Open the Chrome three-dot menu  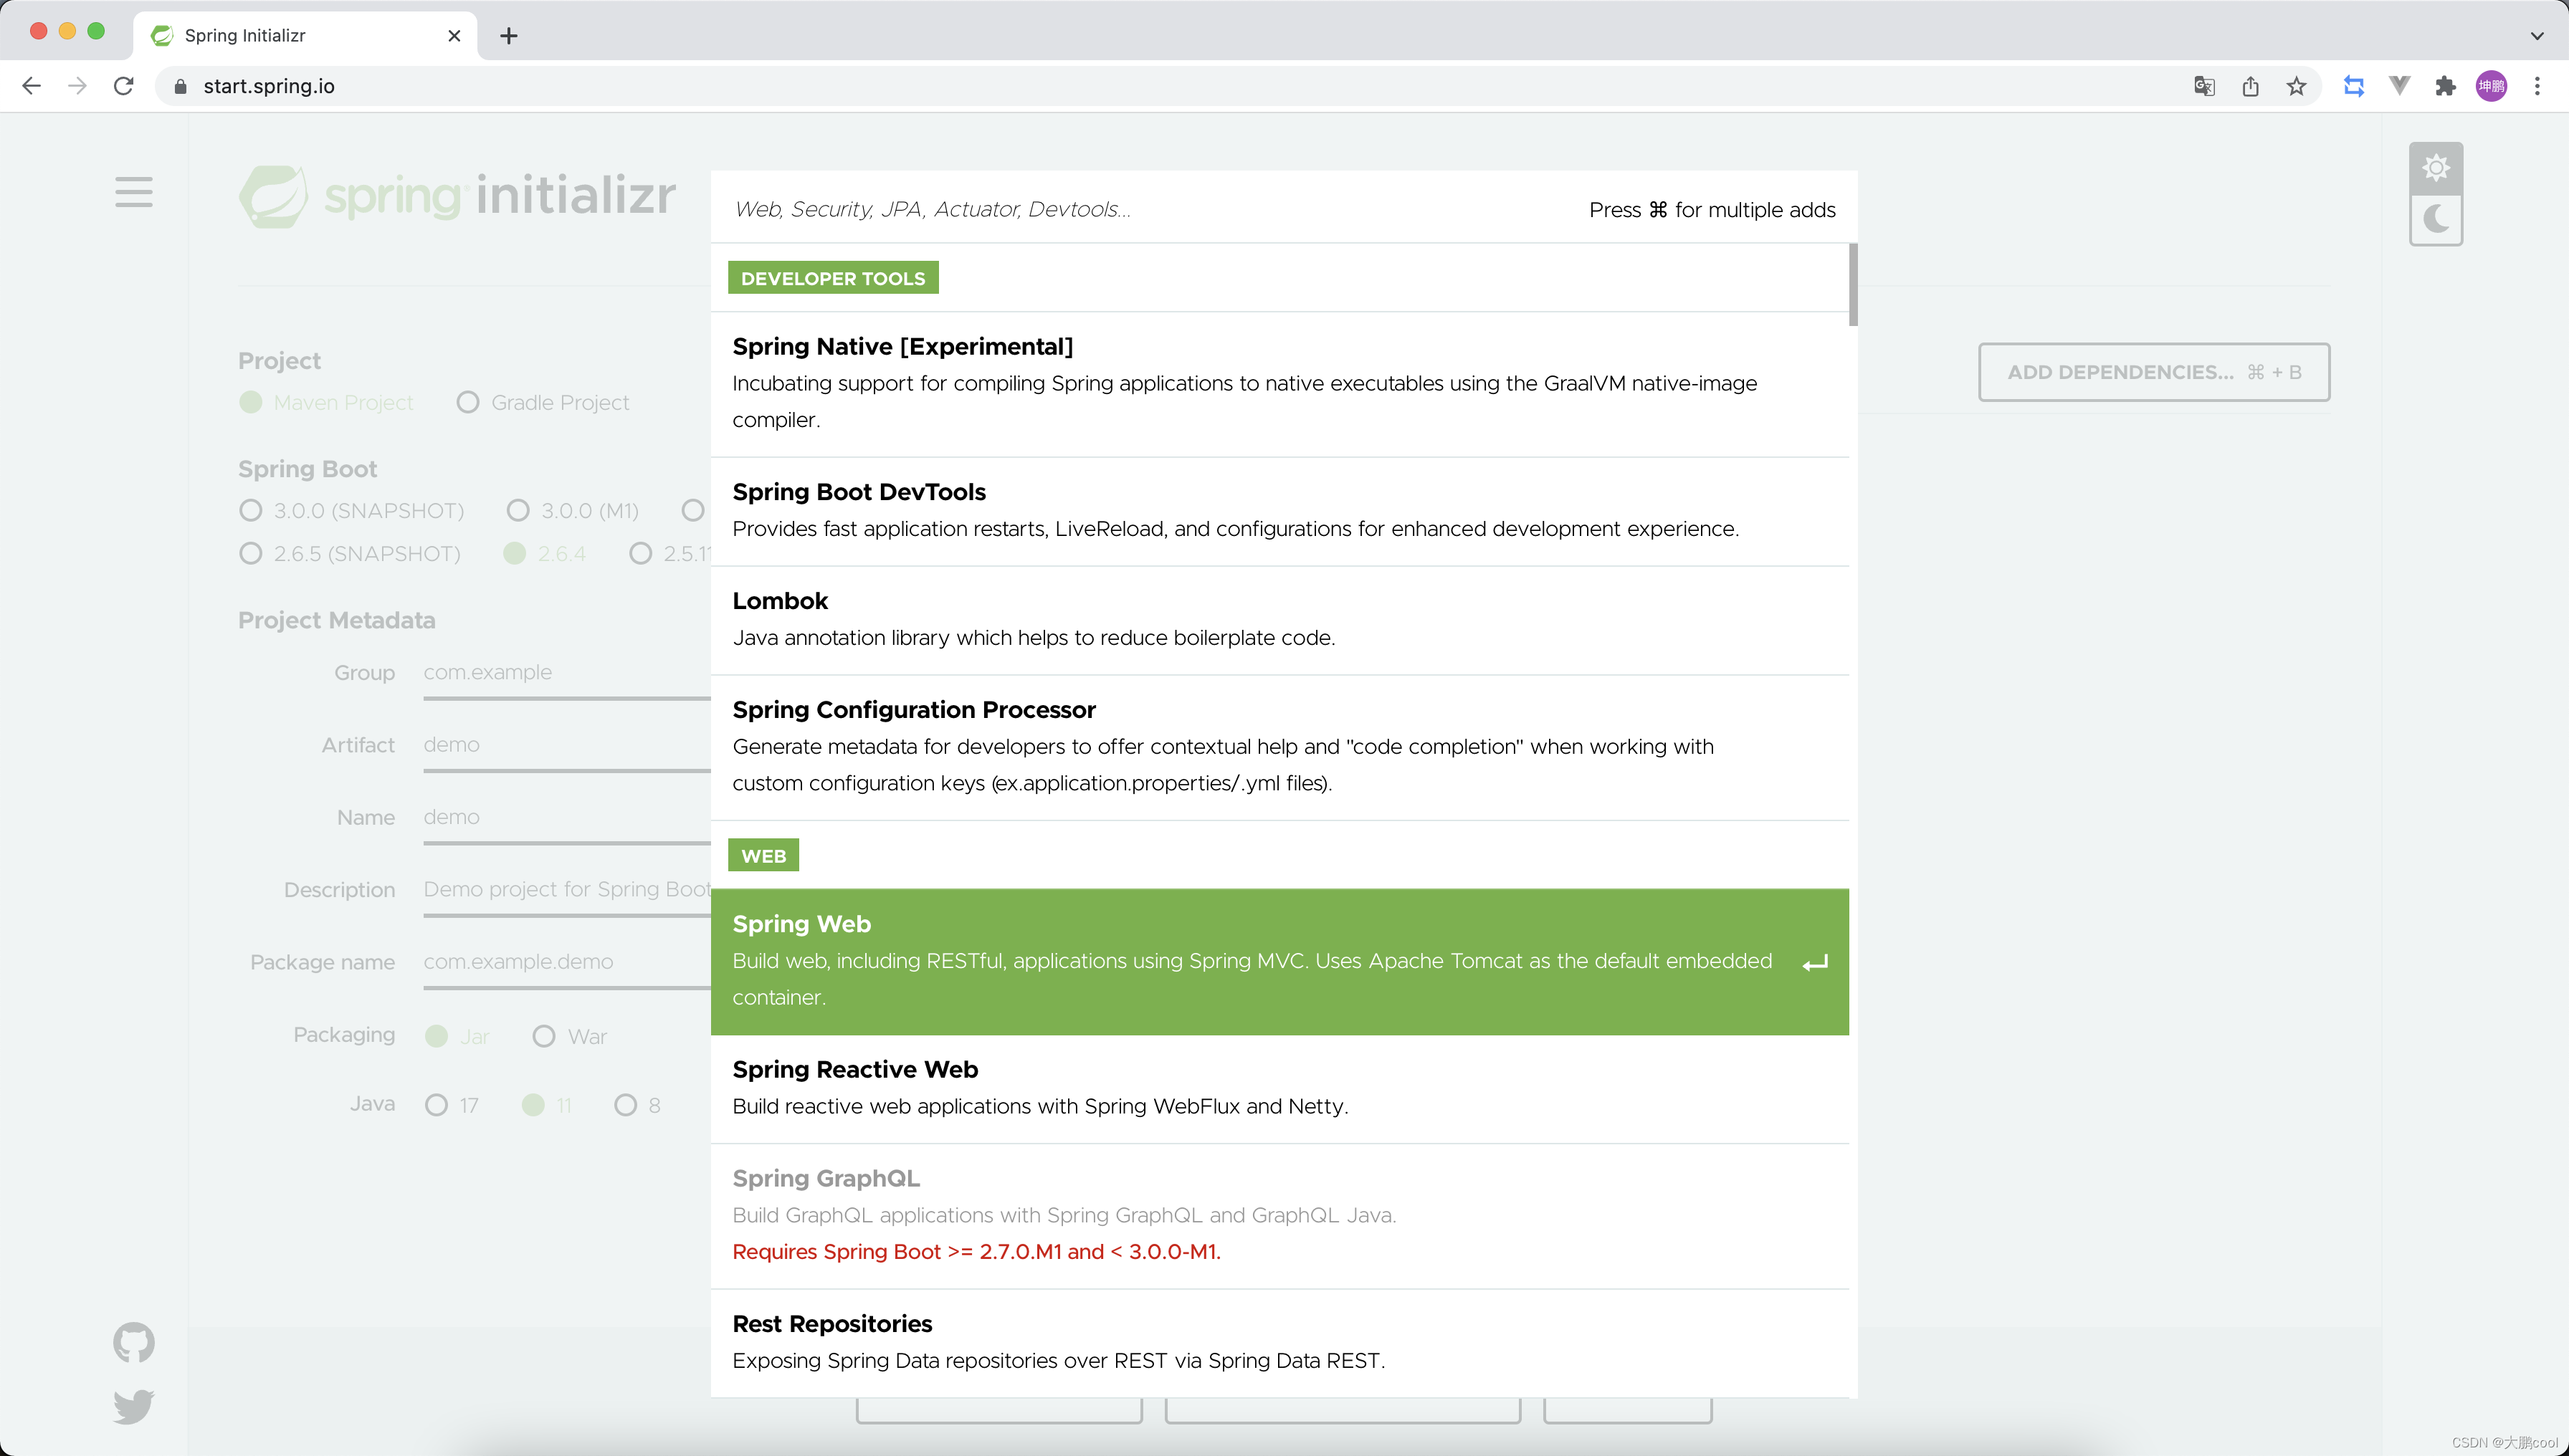point(2537,86)
